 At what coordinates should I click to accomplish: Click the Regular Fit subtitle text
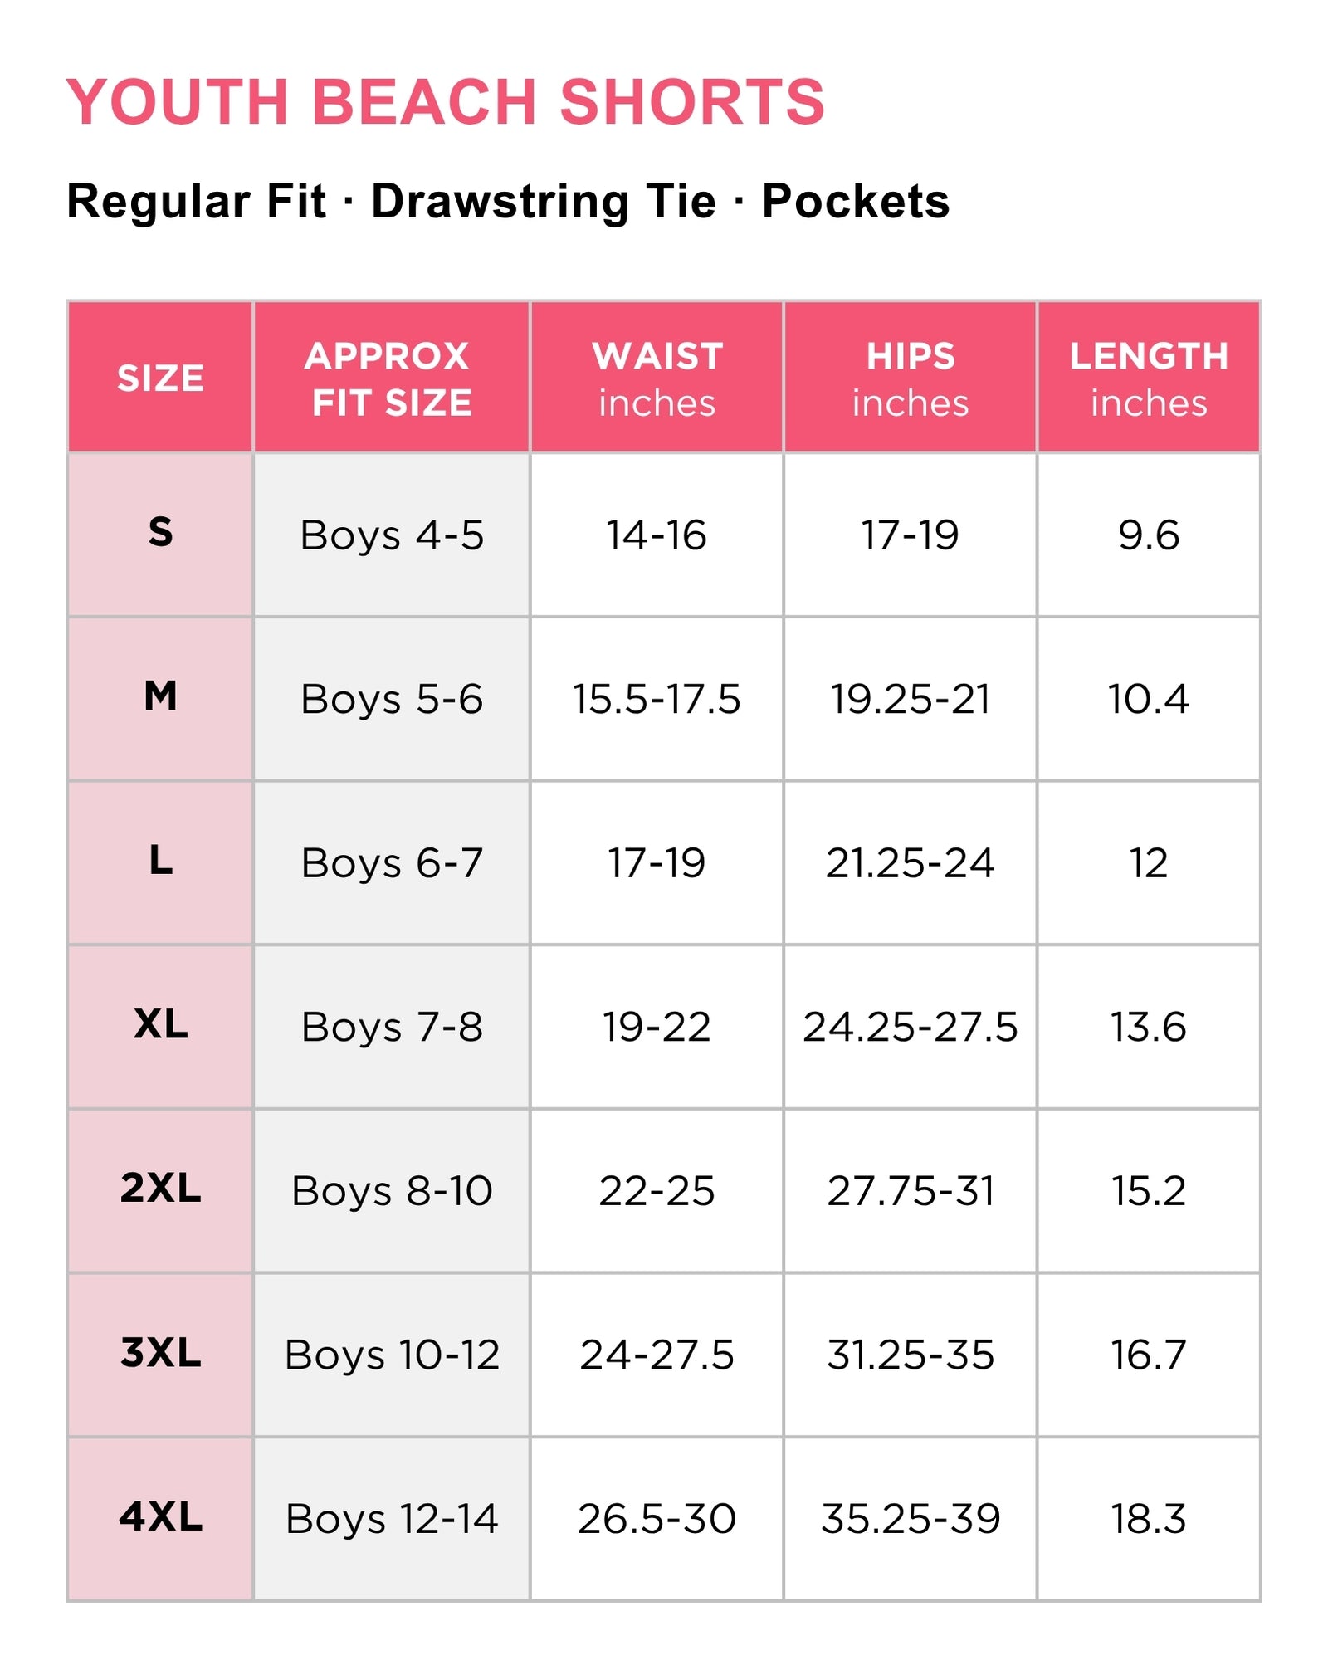tap(196, 202)
